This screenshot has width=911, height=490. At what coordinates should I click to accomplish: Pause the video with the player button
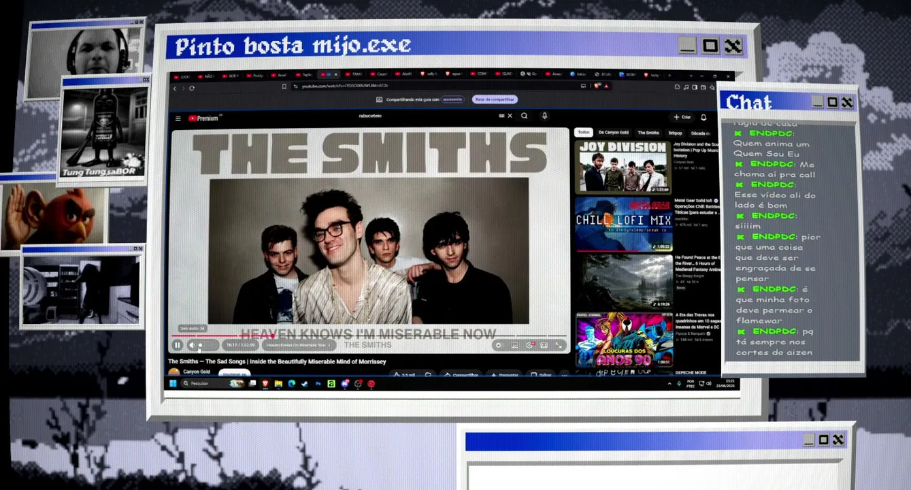178,345
